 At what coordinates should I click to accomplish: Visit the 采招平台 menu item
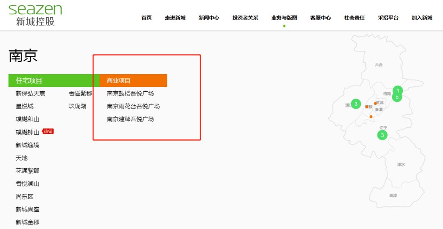click(388, 18)
